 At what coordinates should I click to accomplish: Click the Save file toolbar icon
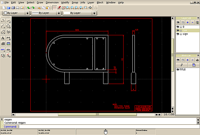click(13, 7)
